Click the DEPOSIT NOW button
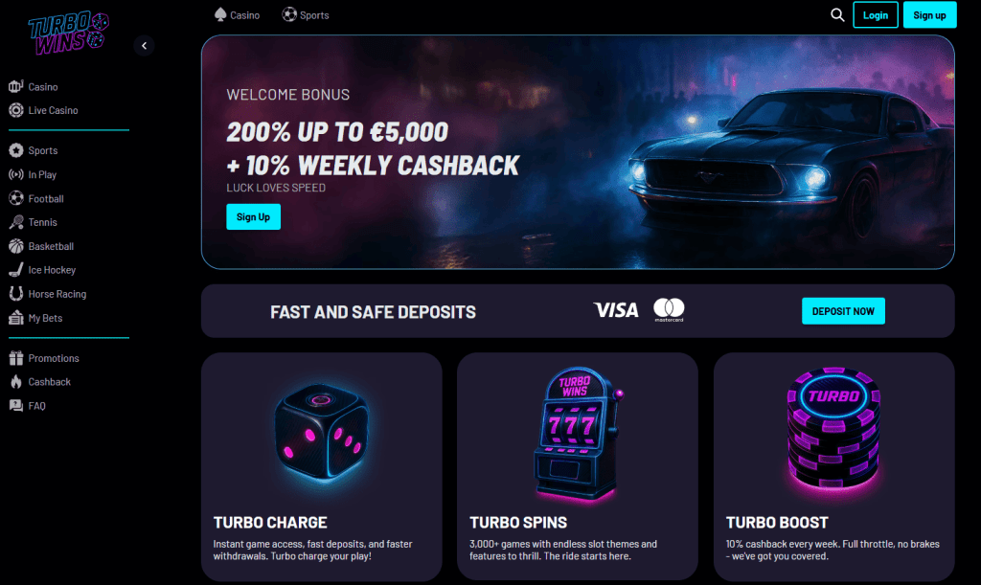Screen dimensions: 981x585 (x=843, y=311)
